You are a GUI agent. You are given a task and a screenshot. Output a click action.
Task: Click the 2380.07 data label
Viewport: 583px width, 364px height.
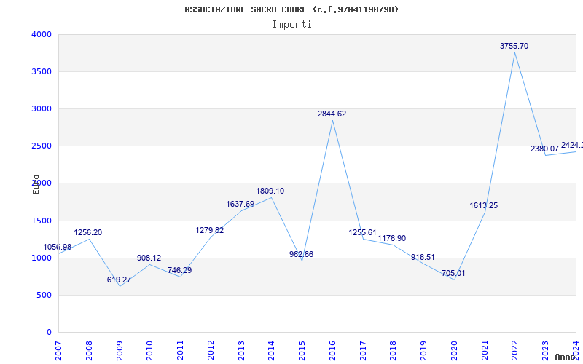(544, 149)
